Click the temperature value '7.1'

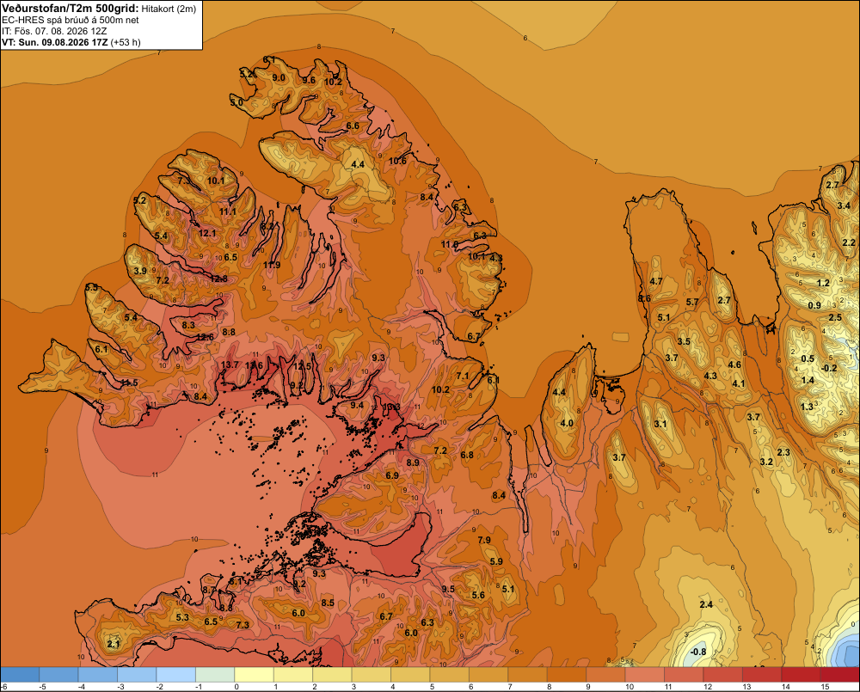click(x=463, y=376)
